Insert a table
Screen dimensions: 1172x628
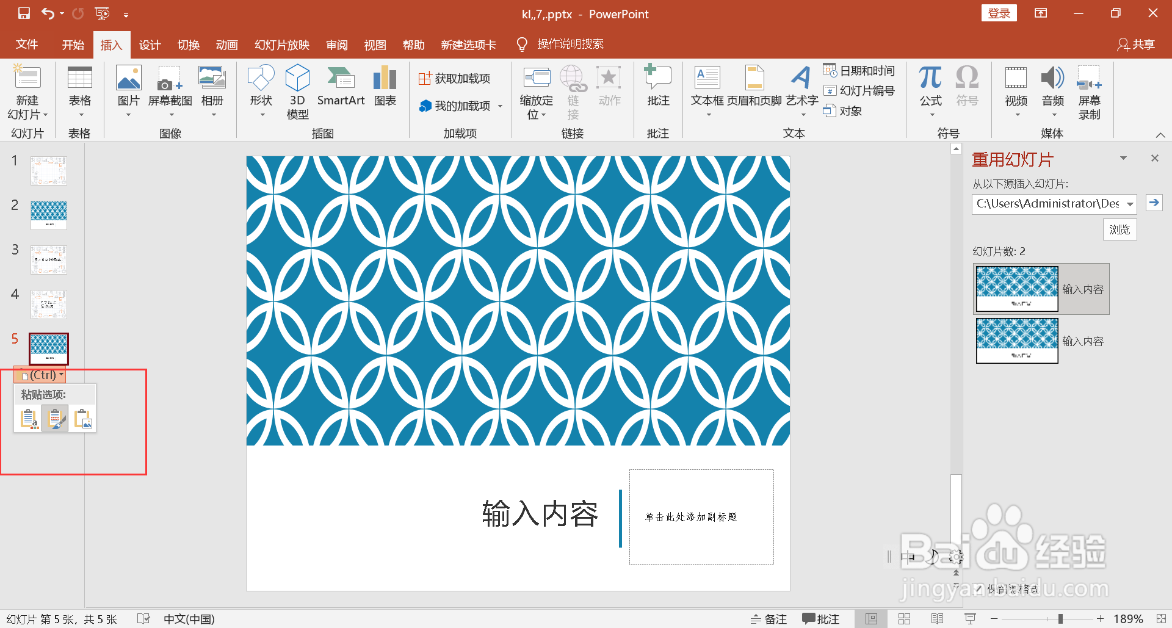(x=80, y=92)
